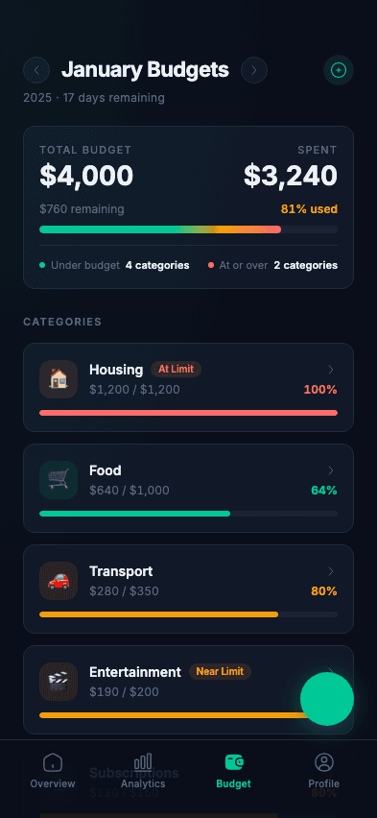The height and width of the screenshot is (818, 377).
Task: Tap the Housing house icon
Action: point(59,379)
